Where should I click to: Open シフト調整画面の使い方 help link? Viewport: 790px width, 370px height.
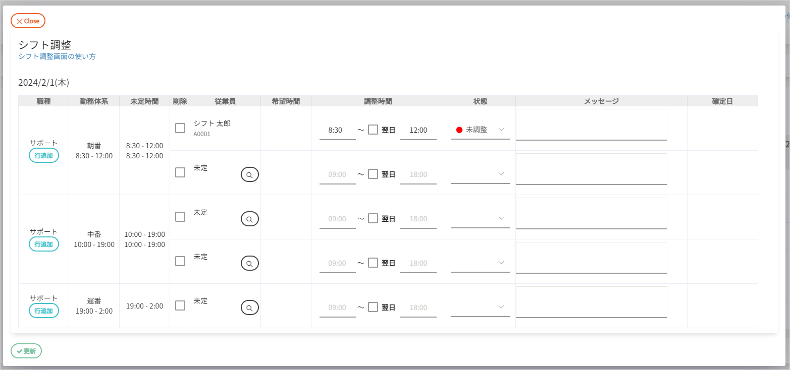pos(57,56)
